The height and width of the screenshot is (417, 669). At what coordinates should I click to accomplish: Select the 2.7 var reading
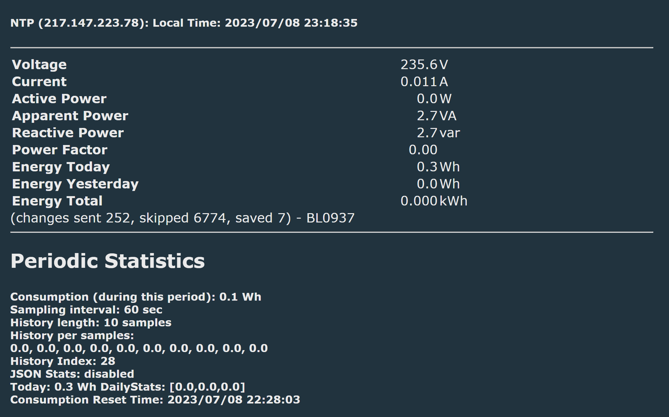438,133
